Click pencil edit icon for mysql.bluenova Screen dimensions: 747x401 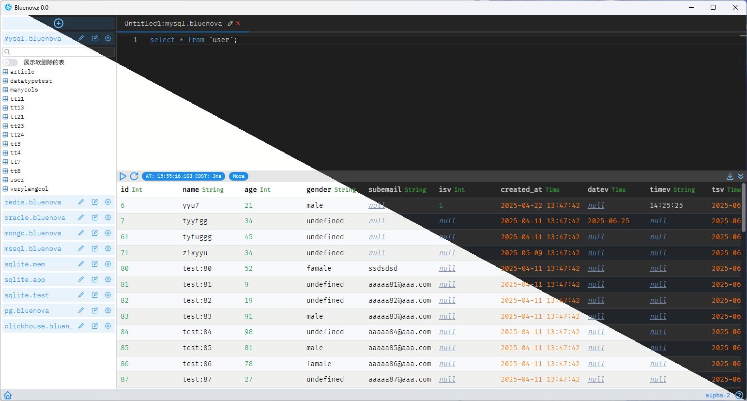81,38
